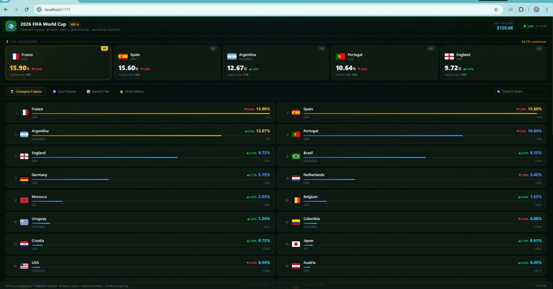553x289 pixels.
Task: Click the Germany 5.15% value
Action: [264, 175]
